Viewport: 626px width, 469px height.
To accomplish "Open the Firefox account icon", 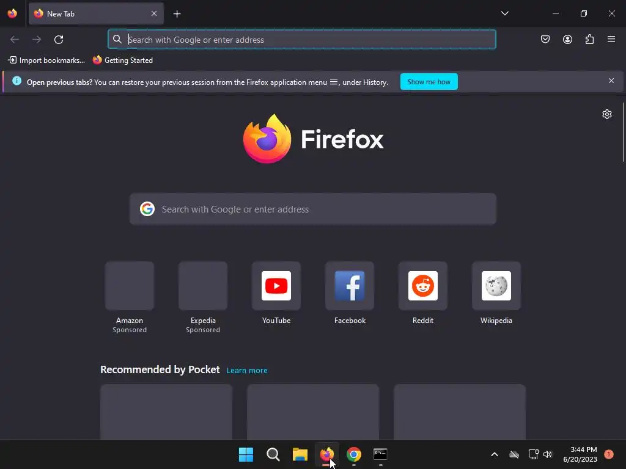I will coord(567,39).
